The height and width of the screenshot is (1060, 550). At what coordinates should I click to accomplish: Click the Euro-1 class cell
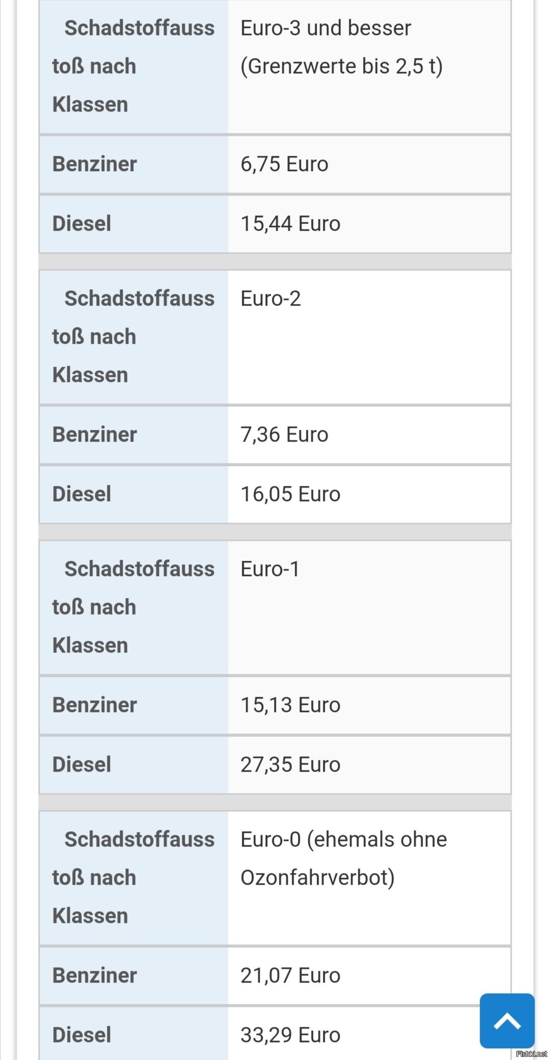(x=270, y=569)
